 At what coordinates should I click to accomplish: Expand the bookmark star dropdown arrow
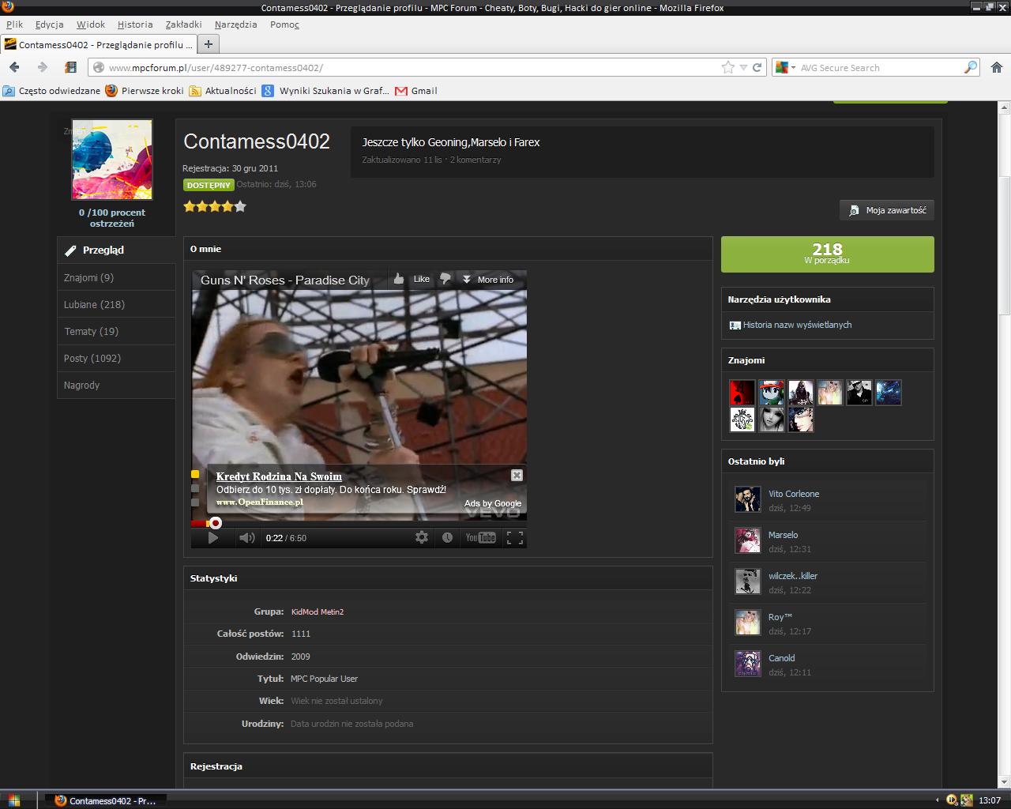pos(743,68)
